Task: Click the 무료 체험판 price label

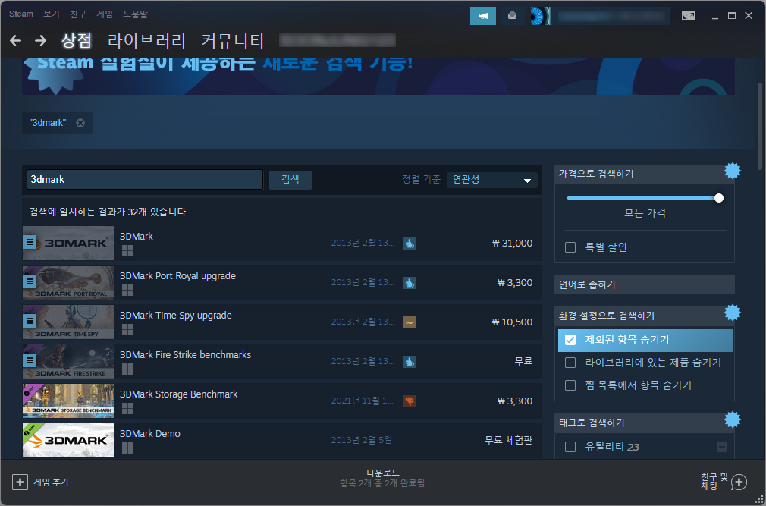Action: (508, 441)
